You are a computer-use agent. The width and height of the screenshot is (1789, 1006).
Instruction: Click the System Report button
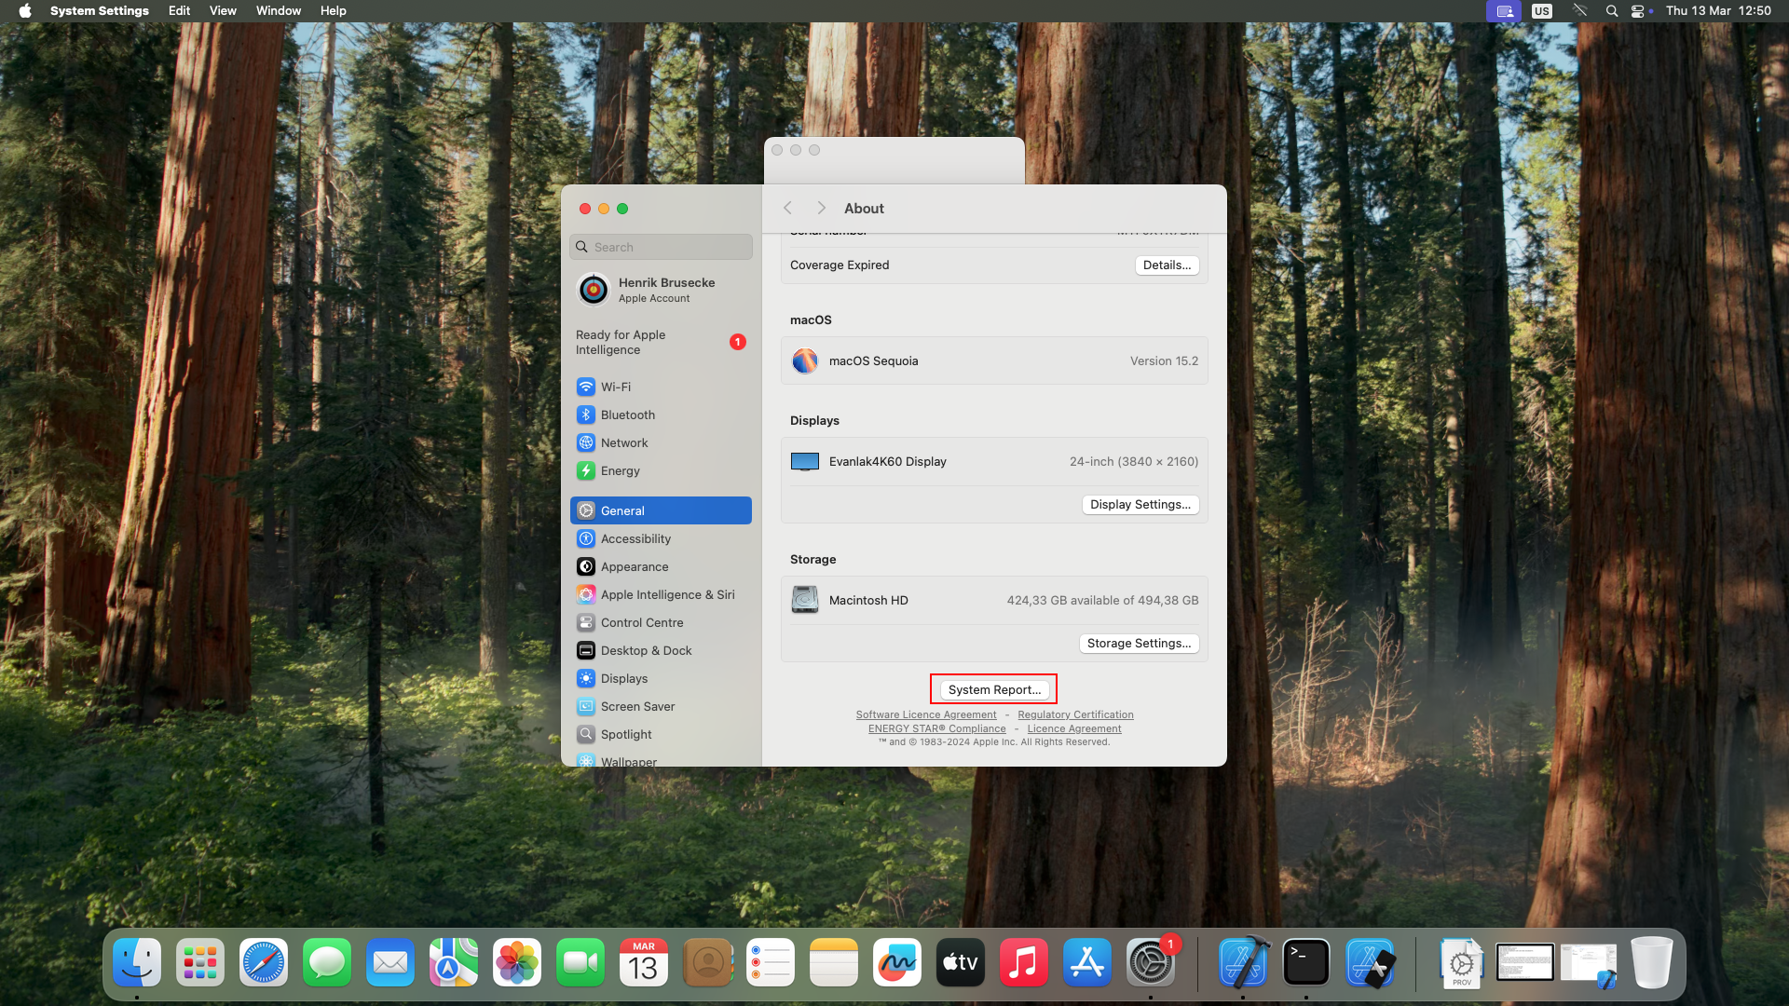994,689
